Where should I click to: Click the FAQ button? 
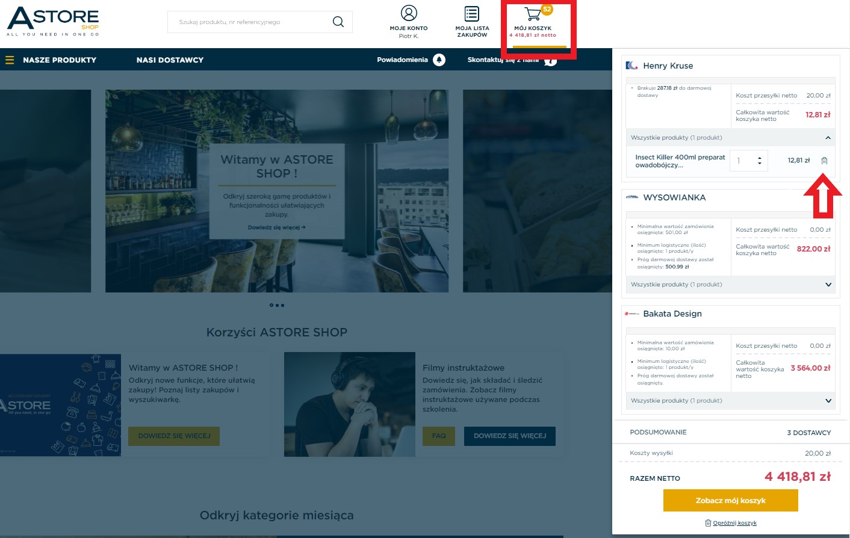pyautogui.click(x=439, y=436)
